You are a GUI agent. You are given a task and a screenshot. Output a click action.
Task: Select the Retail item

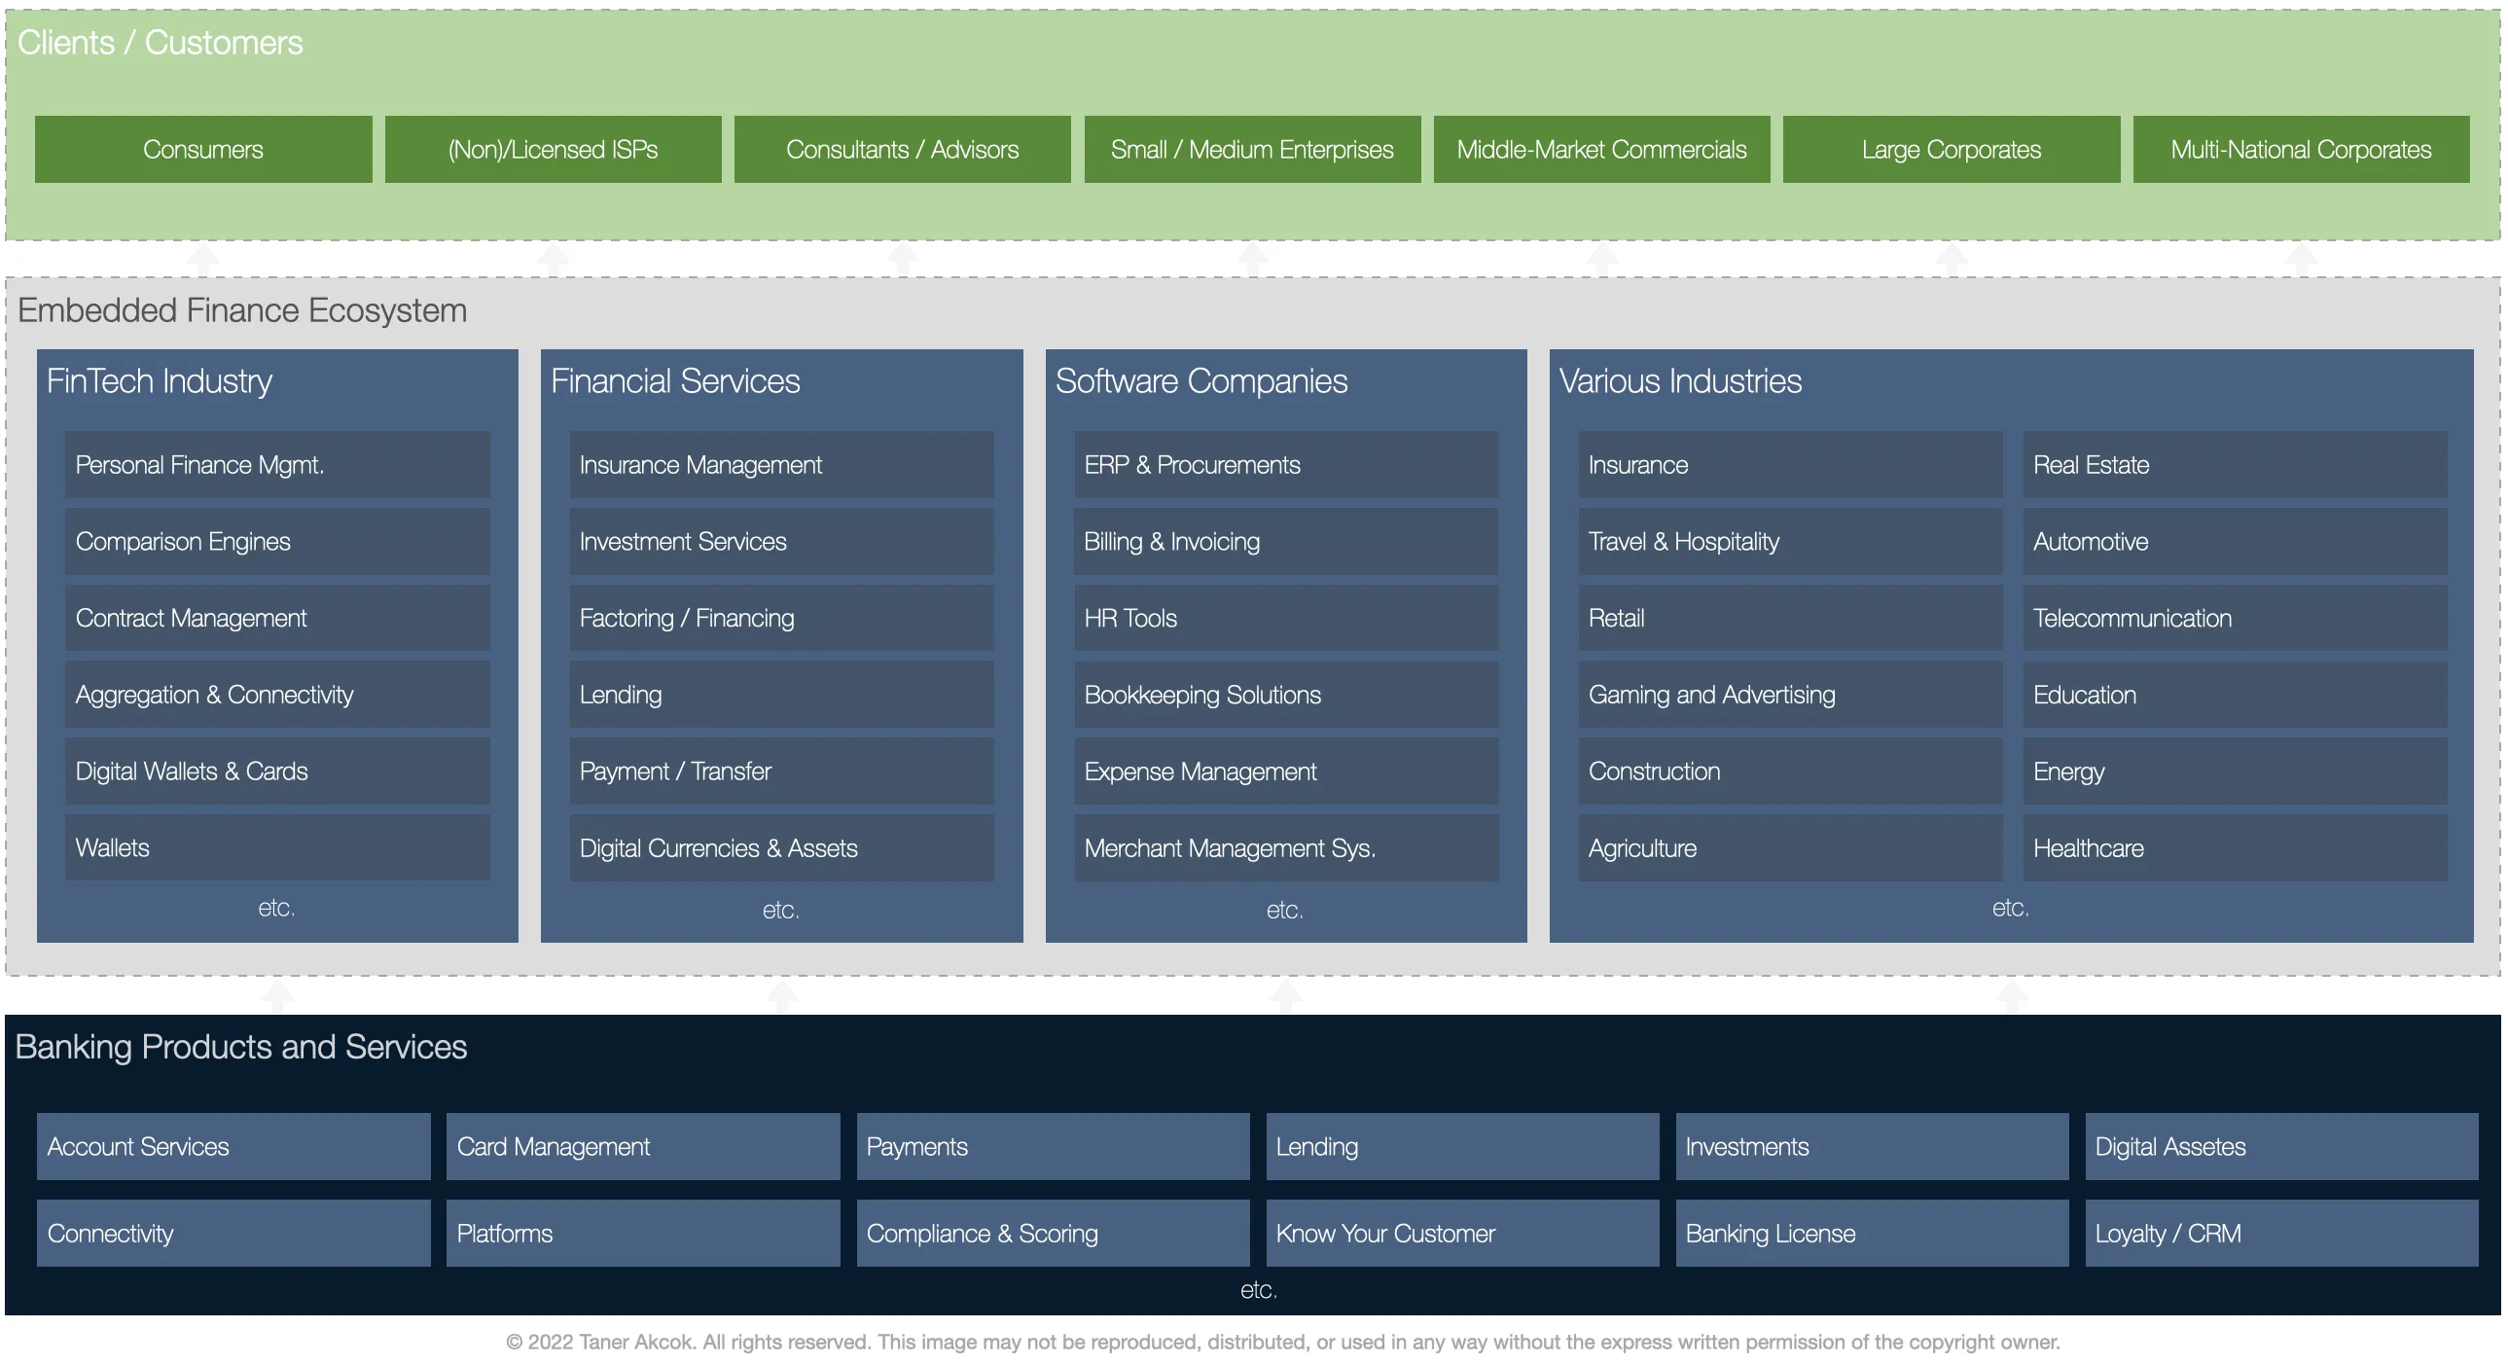[1790, 618]
